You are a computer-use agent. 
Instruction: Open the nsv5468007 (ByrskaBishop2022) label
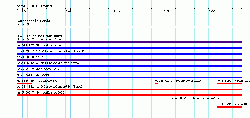coord(41,92)
